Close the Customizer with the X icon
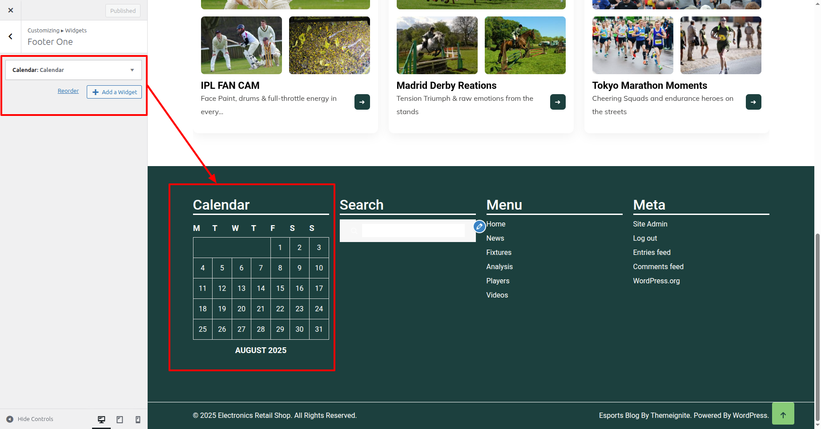Image resolution: width=821 pixels, height=429 pixels. tap(11, 10)
